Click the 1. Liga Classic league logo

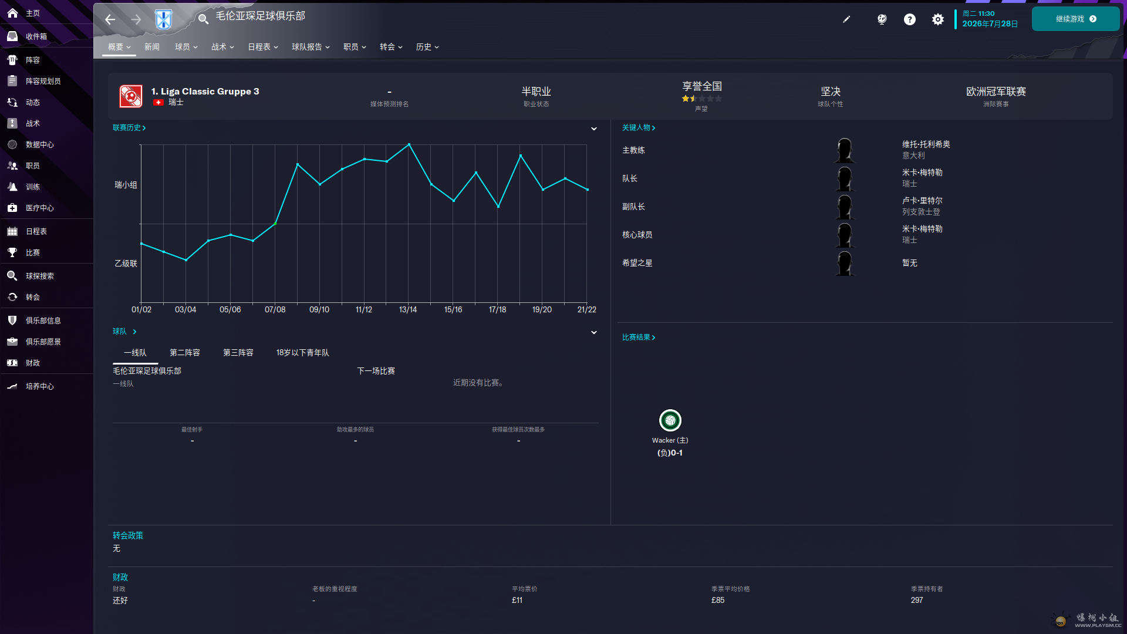pos(131,96)
